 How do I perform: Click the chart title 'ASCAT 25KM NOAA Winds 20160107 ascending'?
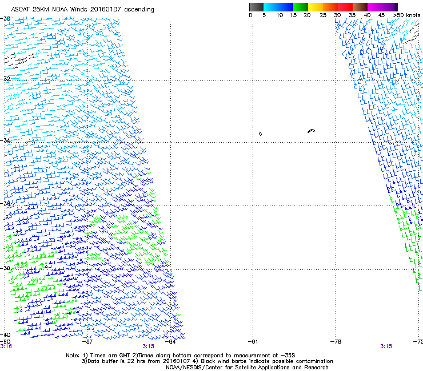(x=82, y=10)
